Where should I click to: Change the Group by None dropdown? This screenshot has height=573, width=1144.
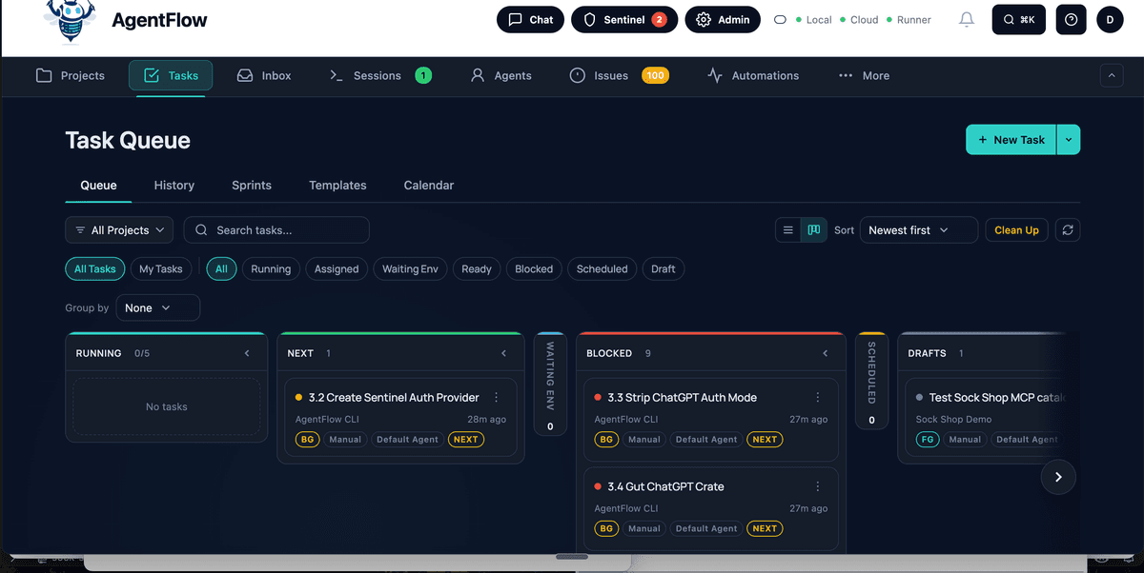tap(157, 307)
